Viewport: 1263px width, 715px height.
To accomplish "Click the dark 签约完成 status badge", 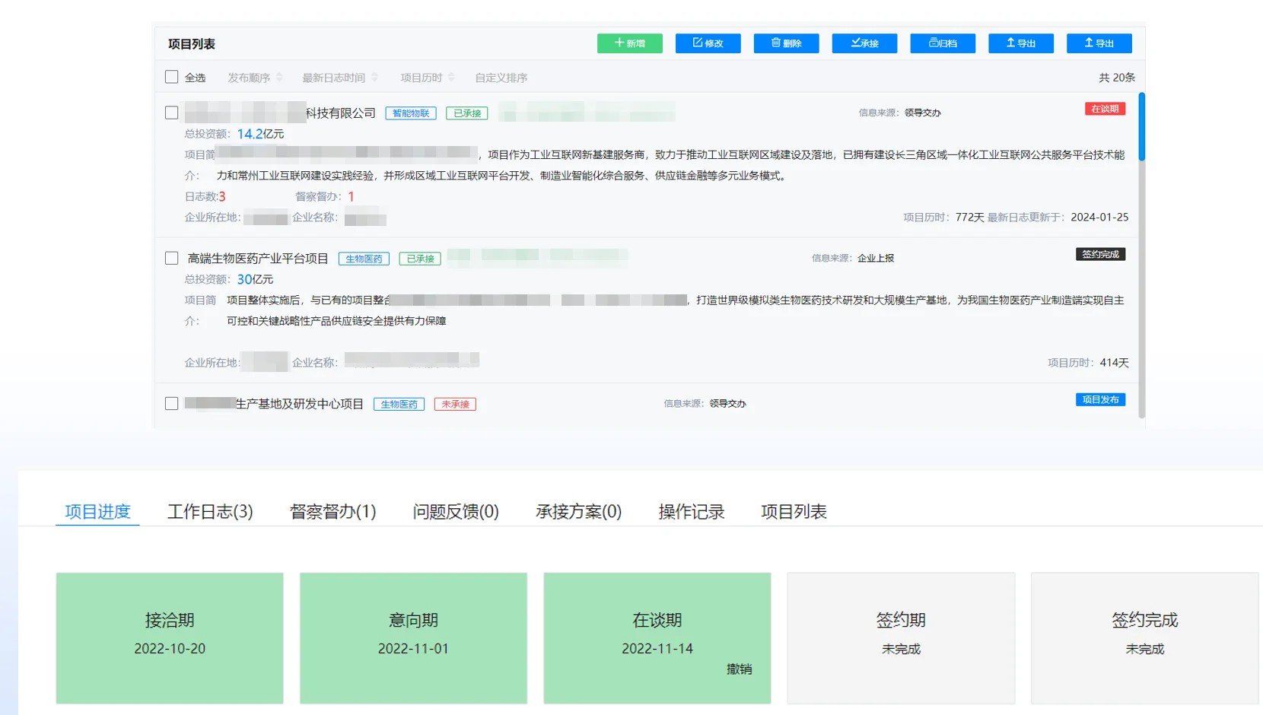I will 1100,254.
